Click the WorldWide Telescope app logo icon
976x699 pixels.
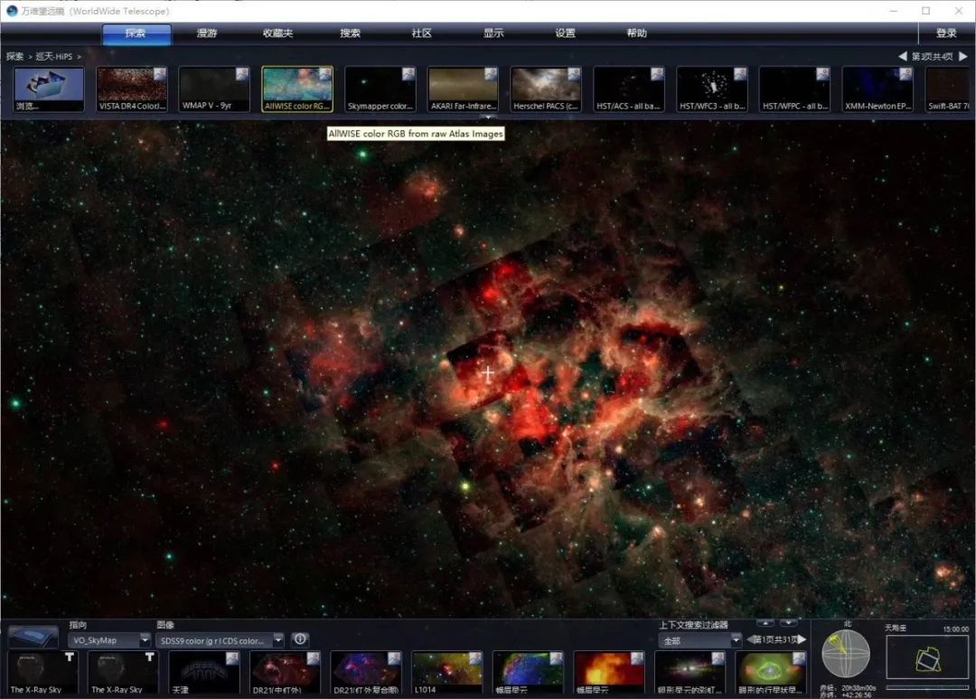point(12,11)
